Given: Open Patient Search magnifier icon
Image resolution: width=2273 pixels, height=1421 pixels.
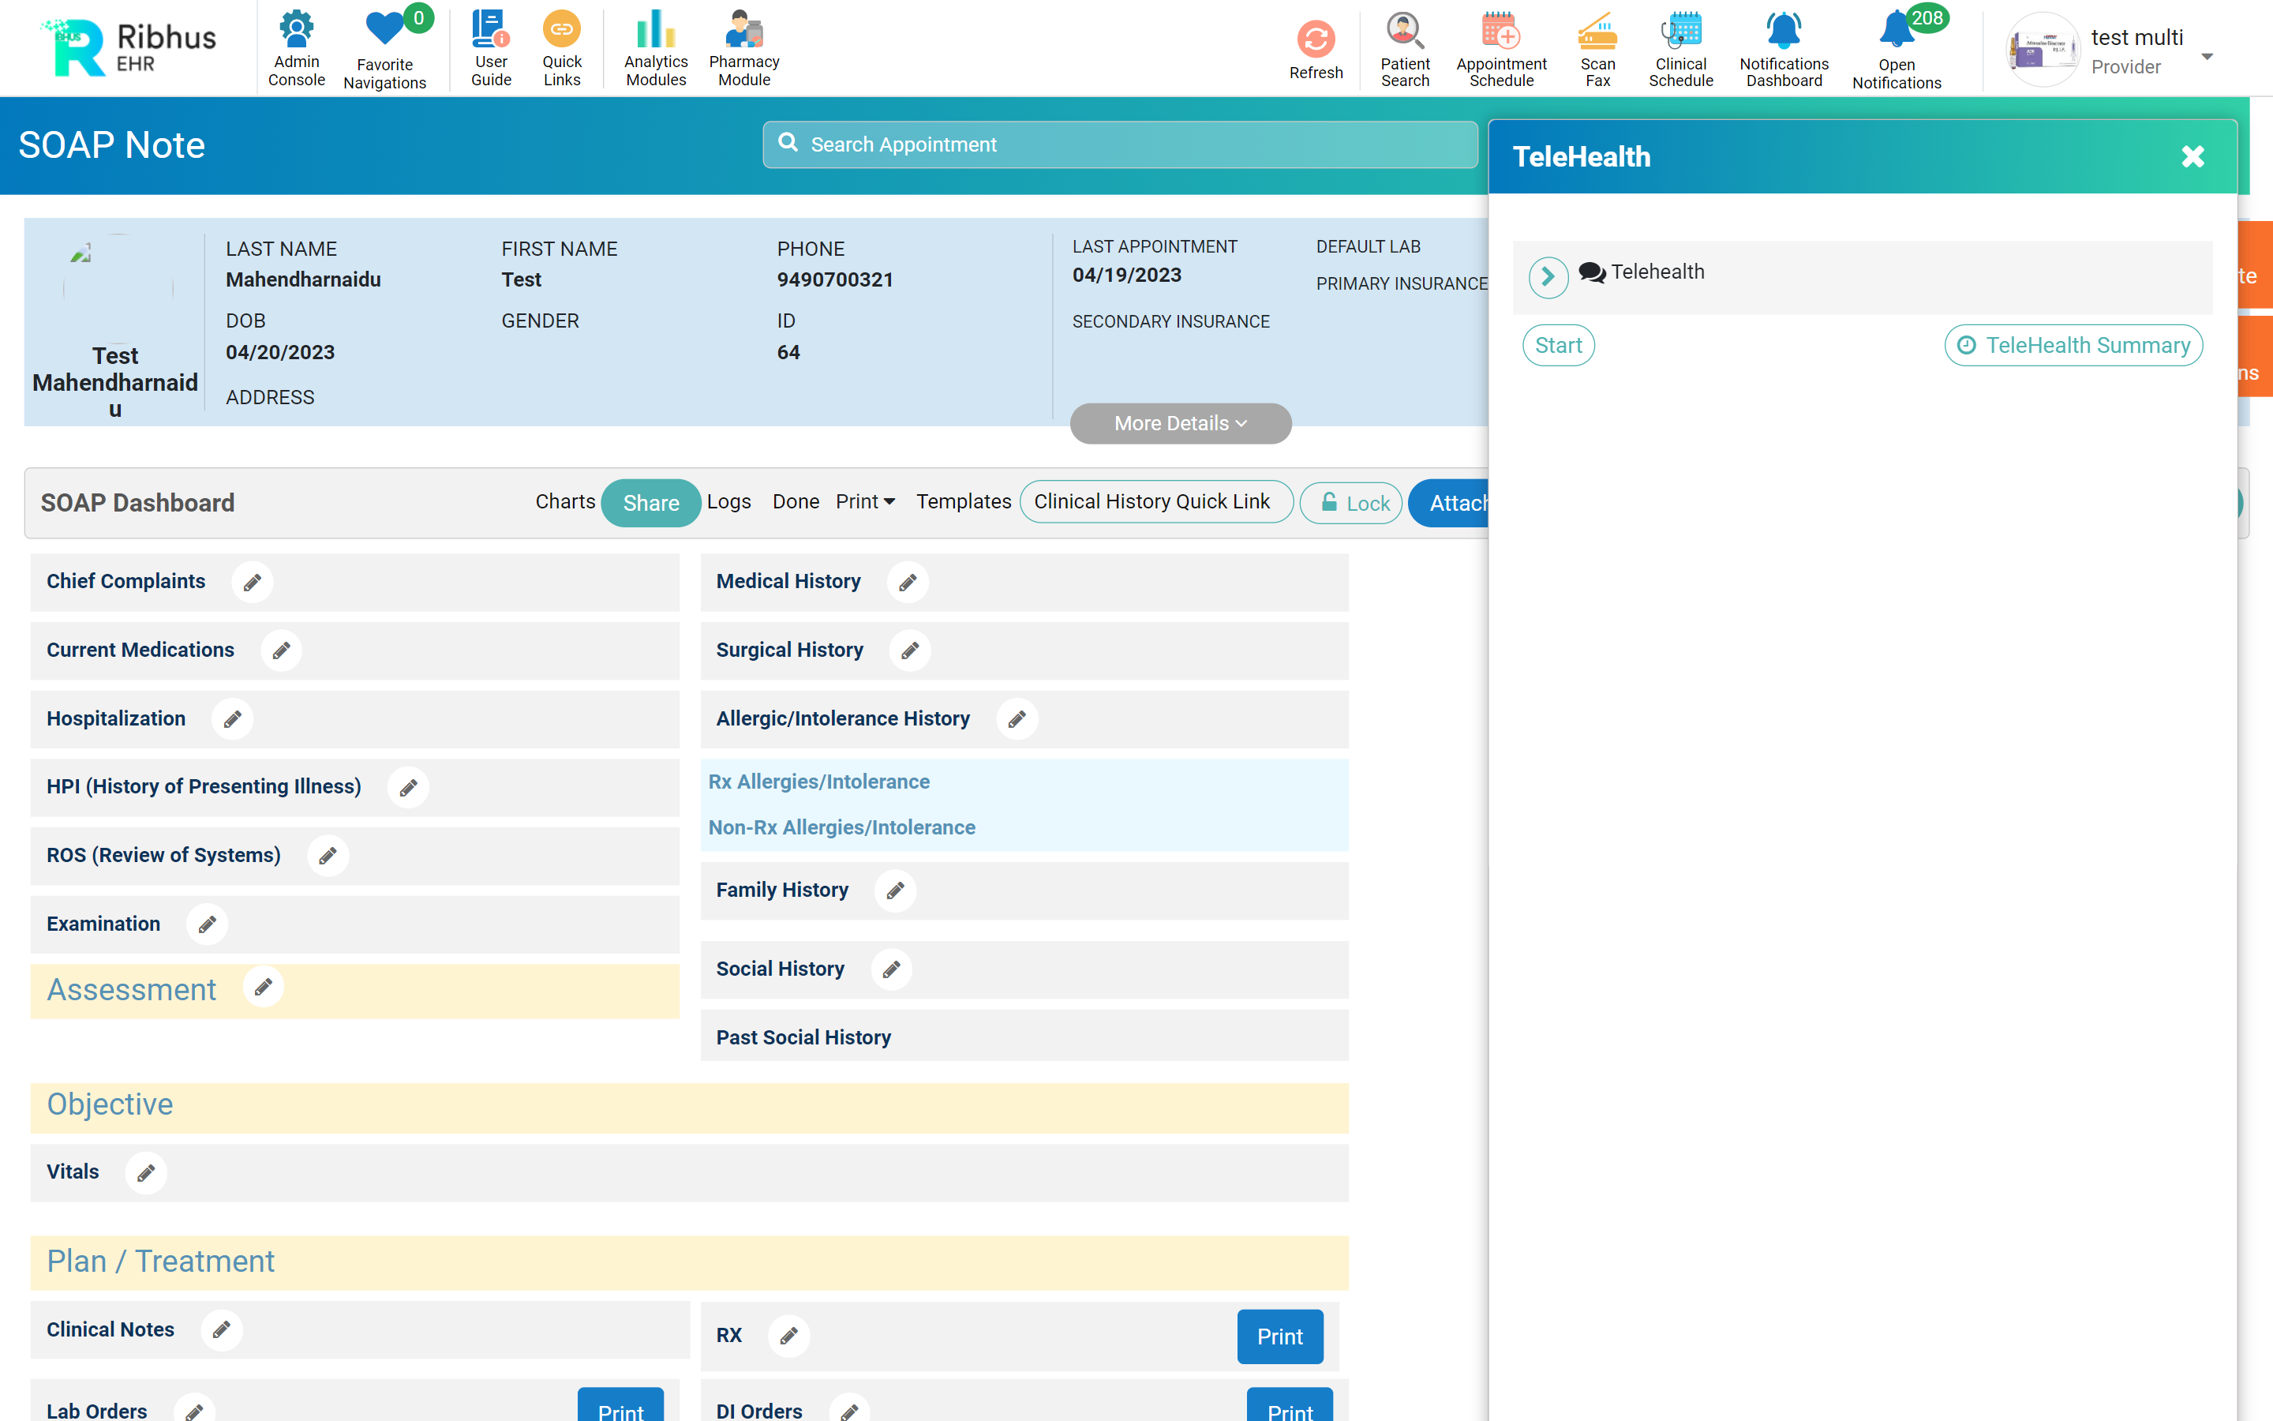Looking at the screenshot, I should click(x=1404, y=31).
